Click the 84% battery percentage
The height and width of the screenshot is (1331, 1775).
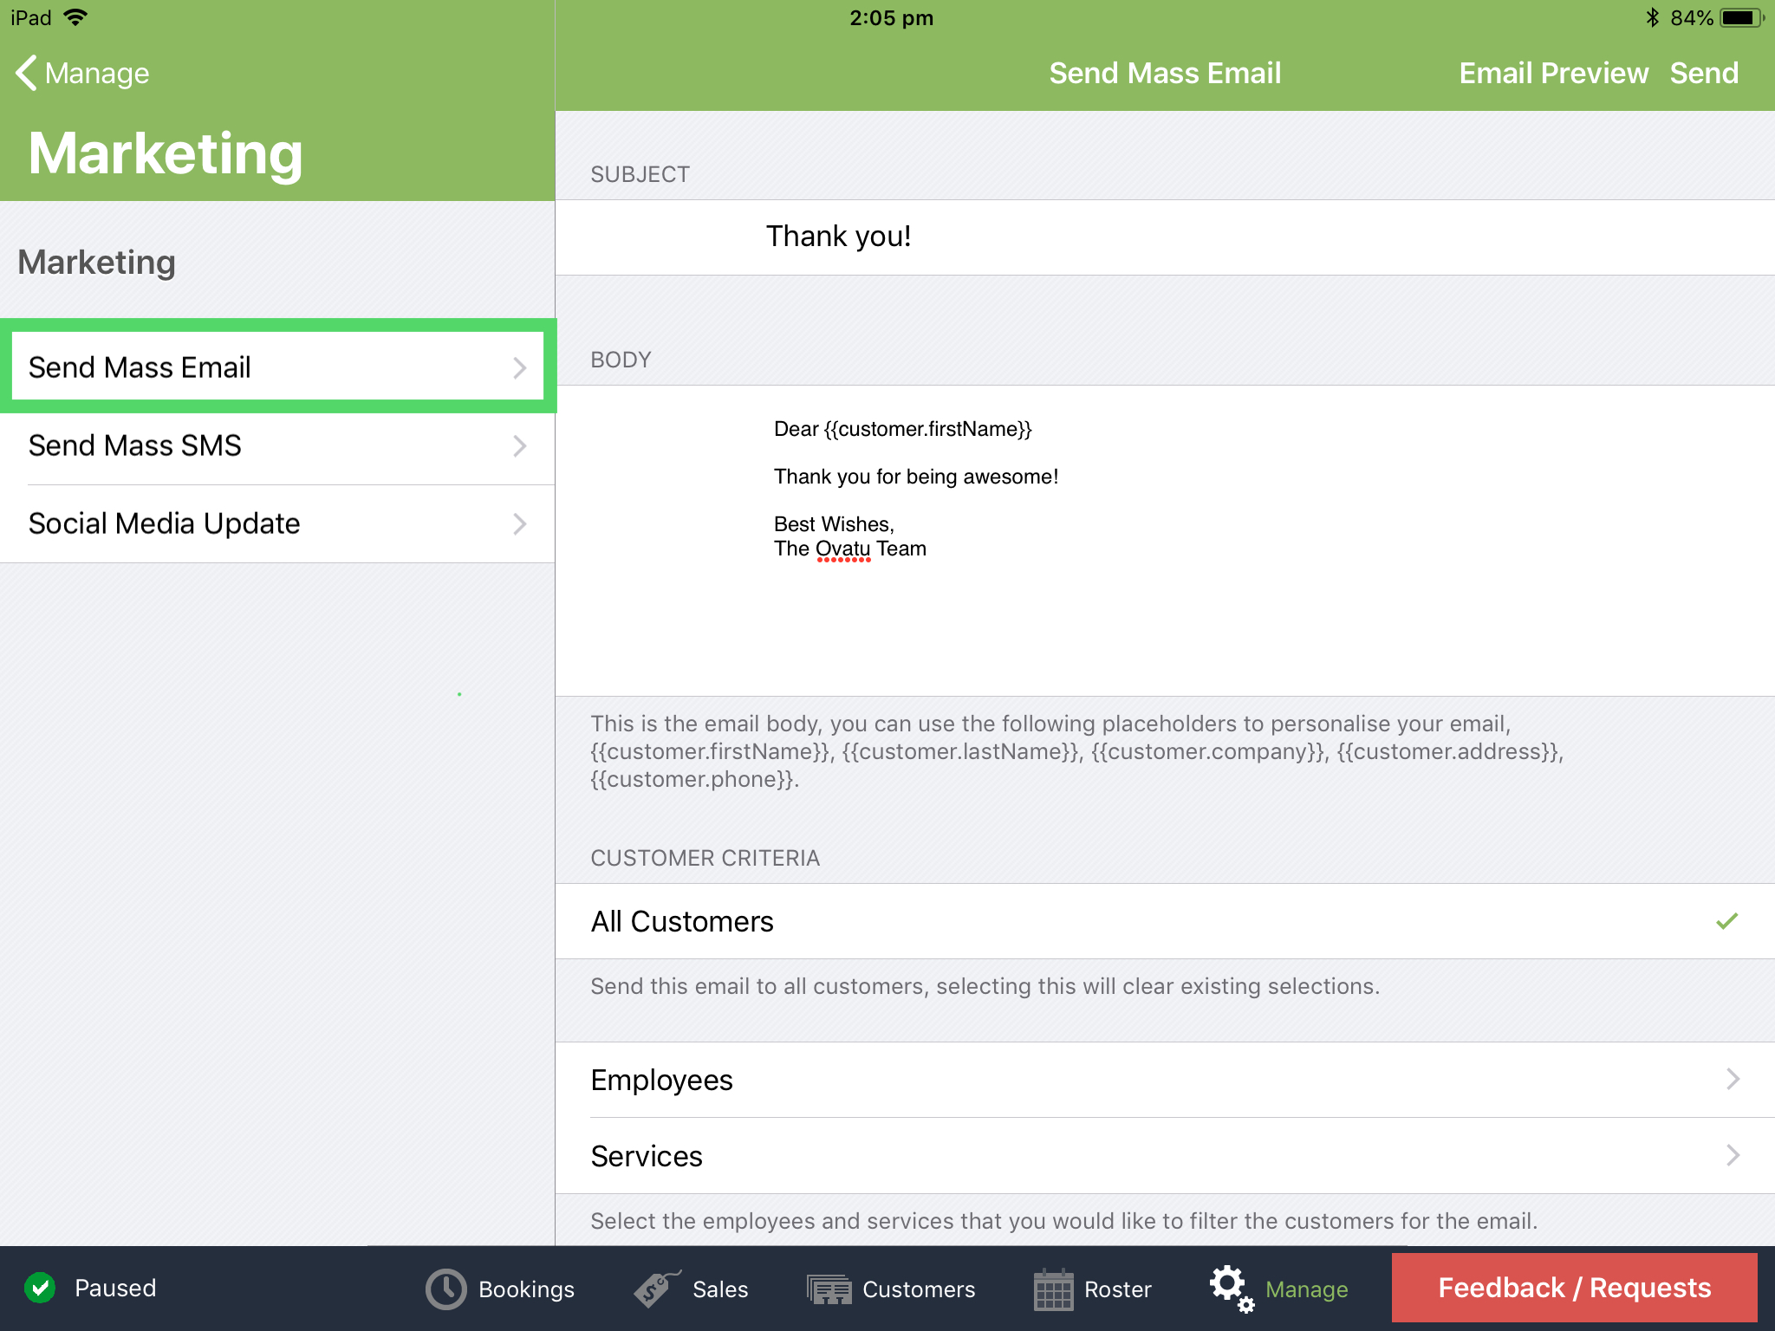(1691, 17)
